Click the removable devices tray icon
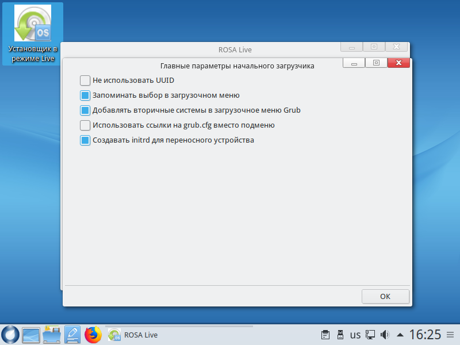 point(340,335)
